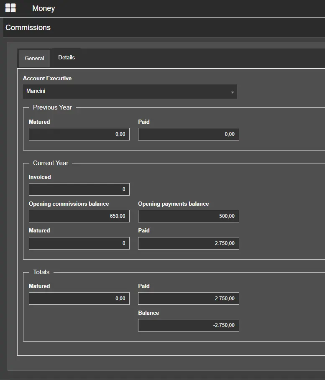Focus the Opening commissions balance field
This screenshot has height=380, width=325.
click(x=79, y=216)
